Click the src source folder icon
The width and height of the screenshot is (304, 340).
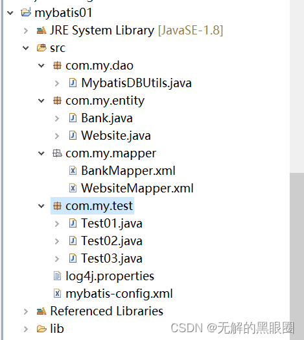click(x=41, y=47)
